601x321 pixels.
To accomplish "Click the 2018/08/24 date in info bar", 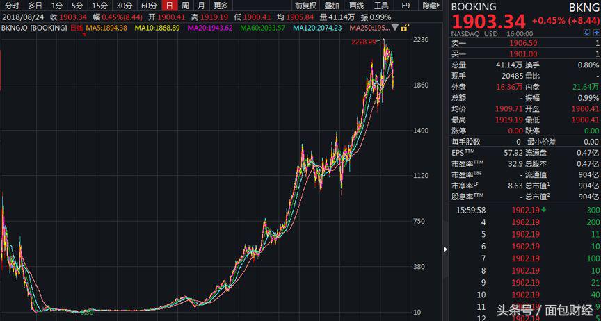I will click(x=23, y=17).
